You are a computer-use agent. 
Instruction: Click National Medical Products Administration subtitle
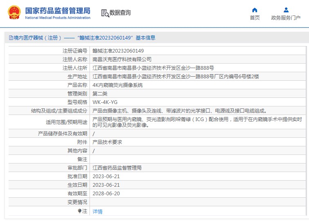pyautogui.click(x=58, y=18)
